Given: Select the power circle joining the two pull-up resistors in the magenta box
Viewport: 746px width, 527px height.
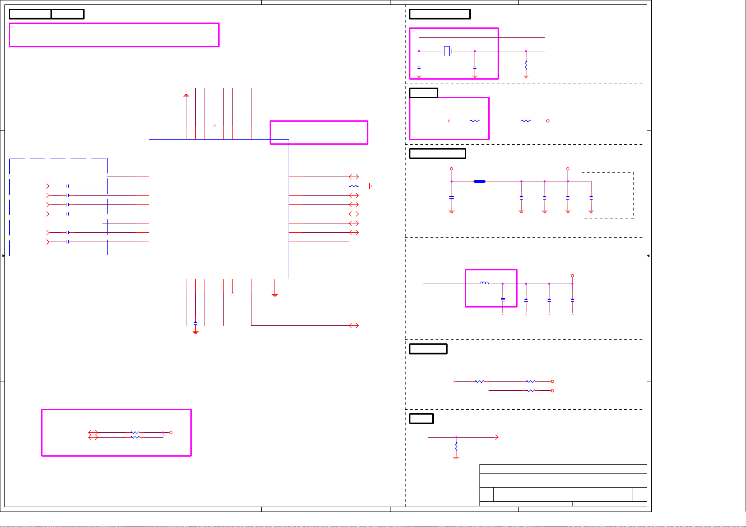Looking at the screenshot, I should (171, 433).
